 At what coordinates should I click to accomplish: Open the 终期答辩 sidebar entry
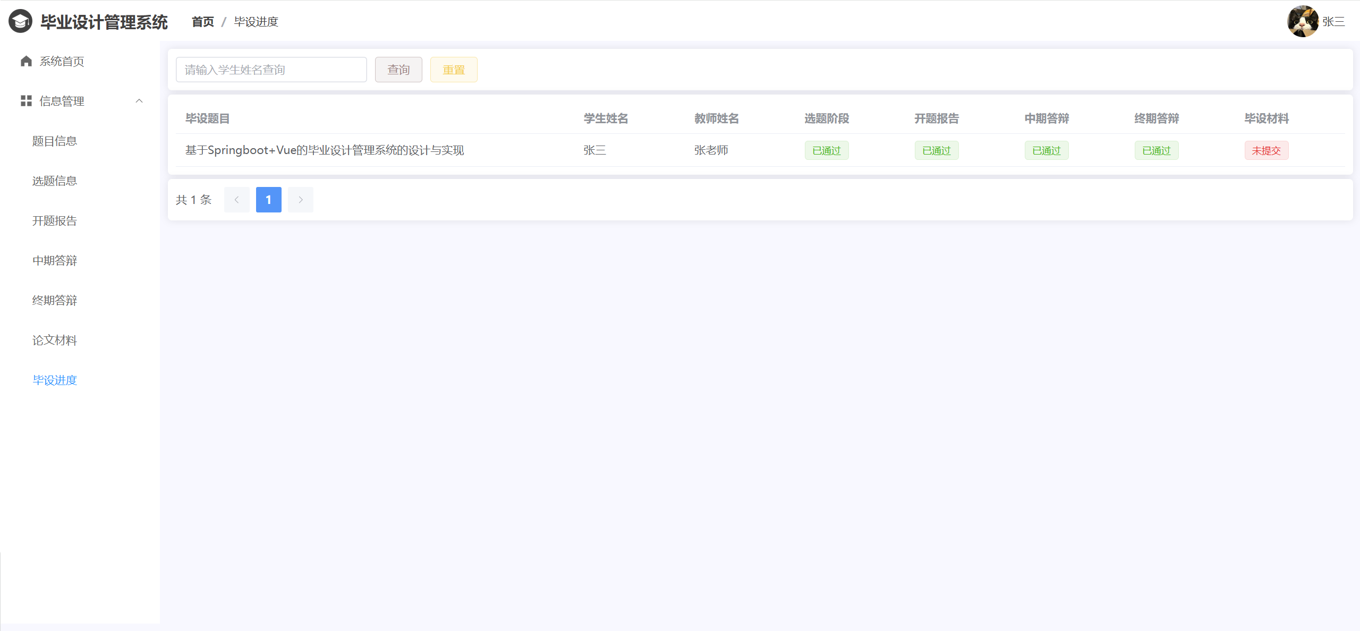tap(55, 301)
